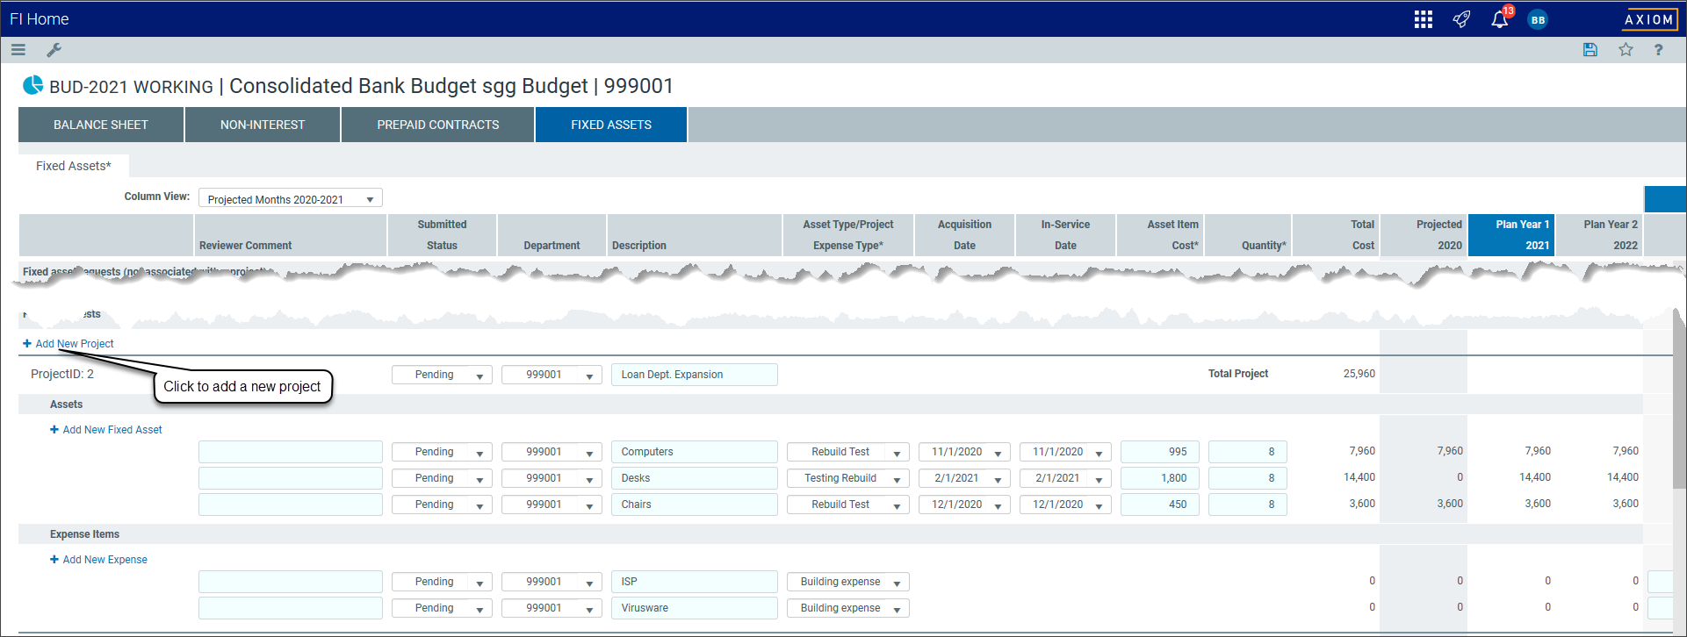Screen dimensions: 1687x637
Task: Click asset item cost 995 field
Action: [1160, 452]
